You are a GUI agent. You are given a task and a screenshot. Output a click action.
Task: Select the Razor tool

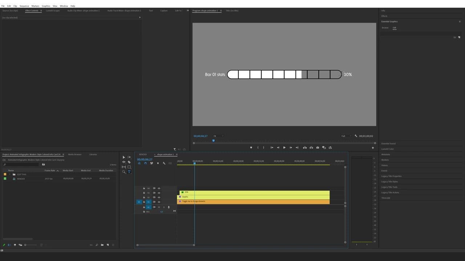click(129, 162)
